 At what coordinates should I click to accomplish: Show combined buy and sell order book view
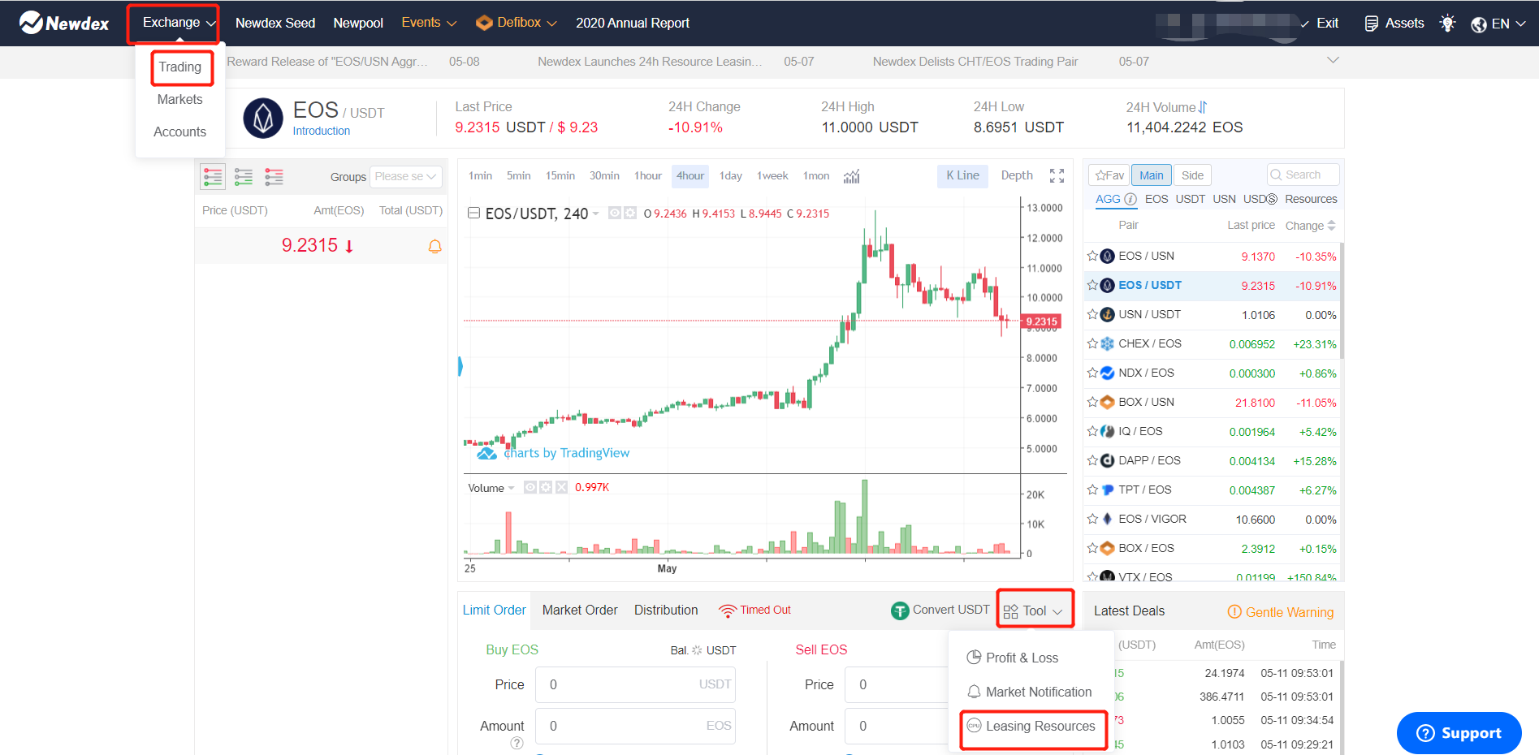tap(213, 176)
